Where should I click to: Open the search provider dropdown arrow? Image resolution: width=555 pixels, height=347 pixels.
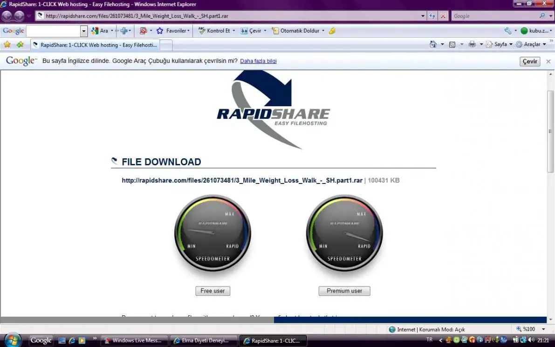click(x=551, y=16)
